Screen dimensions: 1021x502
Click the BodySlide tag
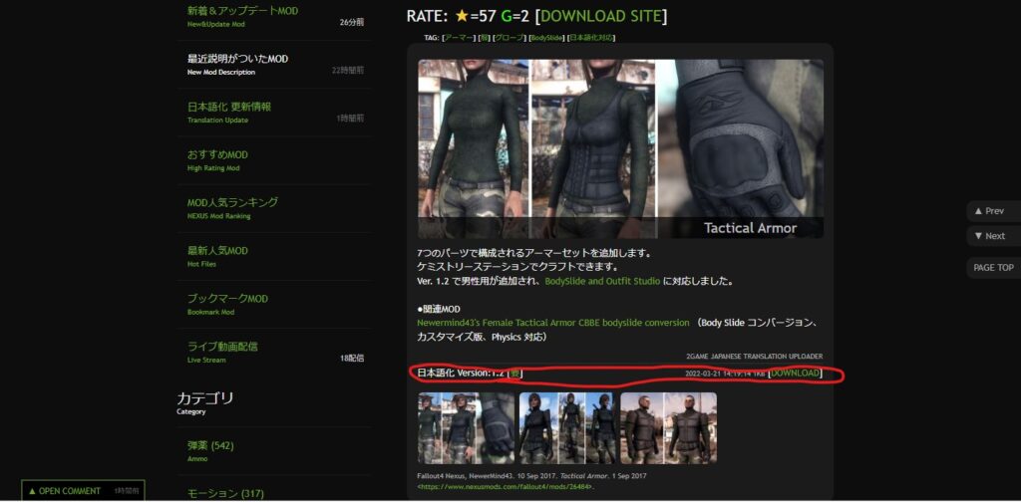(x=546, y=38)
